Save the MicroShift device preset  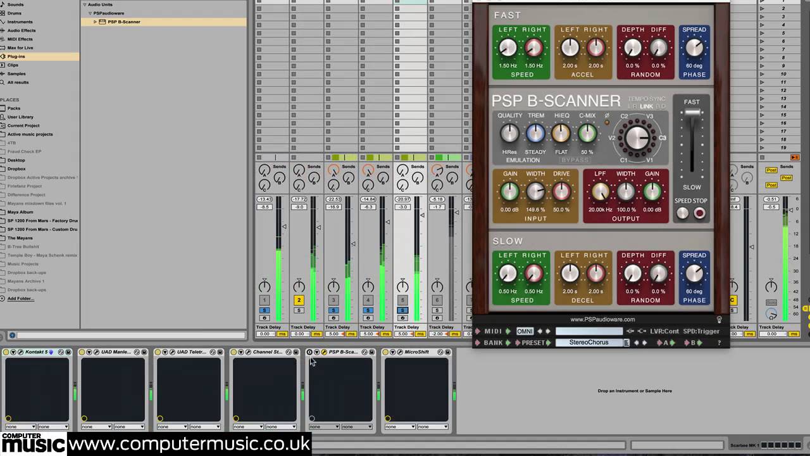click(x=448, y=351)
